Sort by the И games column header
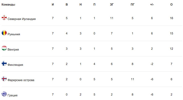Screen dimensions: 183x100 coord(53,4)
